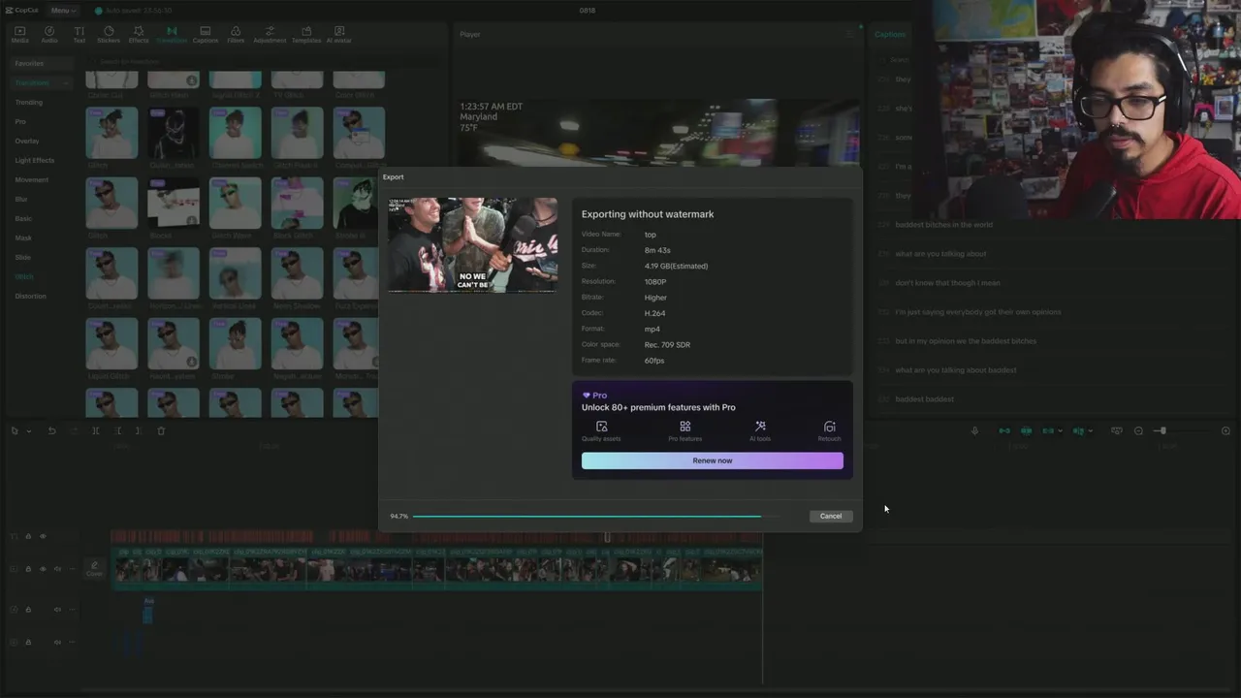Select the Trending transitions category
Screen dimensions: 1241x698
(x=28, y=102)
